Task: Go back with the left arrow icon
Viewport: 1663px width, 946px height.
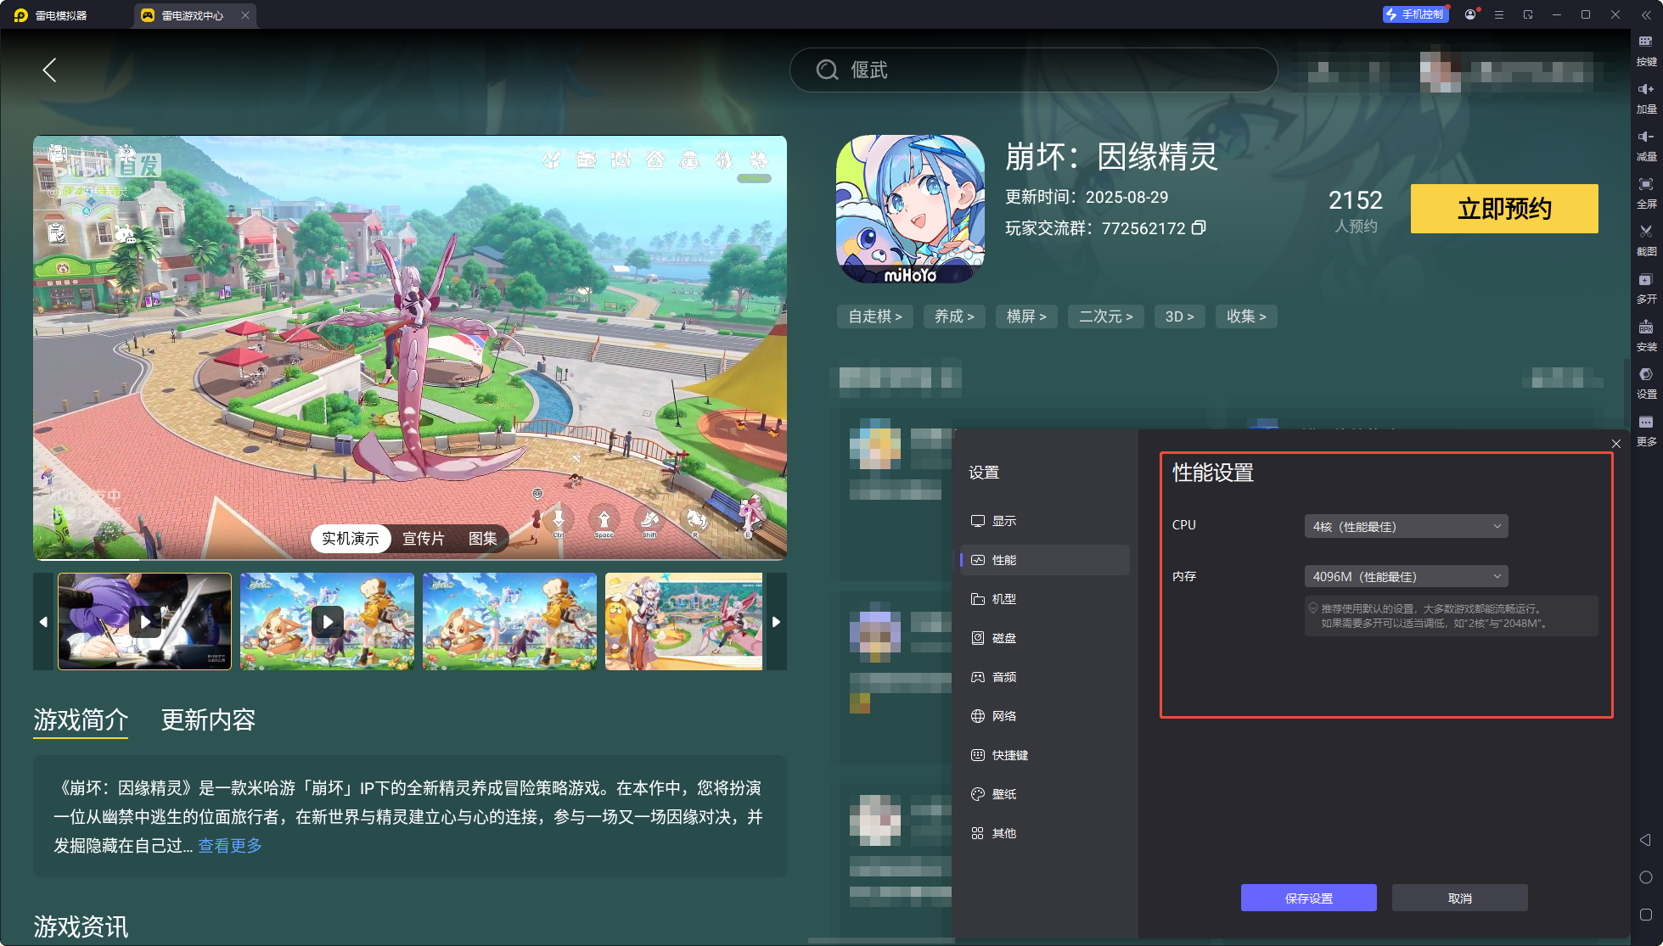Action: point(49,70)
